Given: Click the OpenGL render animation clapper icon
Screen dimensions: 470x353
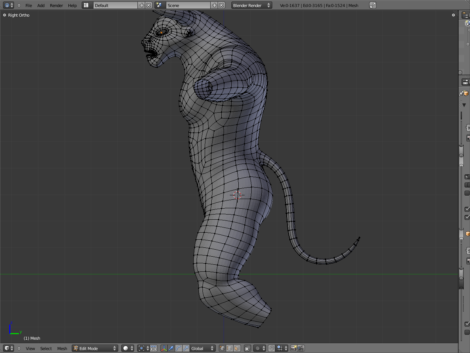Looking at the screenshot, I should (x=301, y=348).
